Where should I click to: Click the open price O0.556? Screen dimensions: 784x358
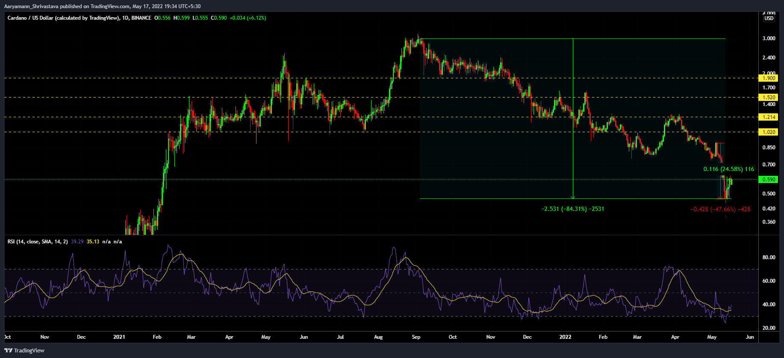click(x=162, y=18)
